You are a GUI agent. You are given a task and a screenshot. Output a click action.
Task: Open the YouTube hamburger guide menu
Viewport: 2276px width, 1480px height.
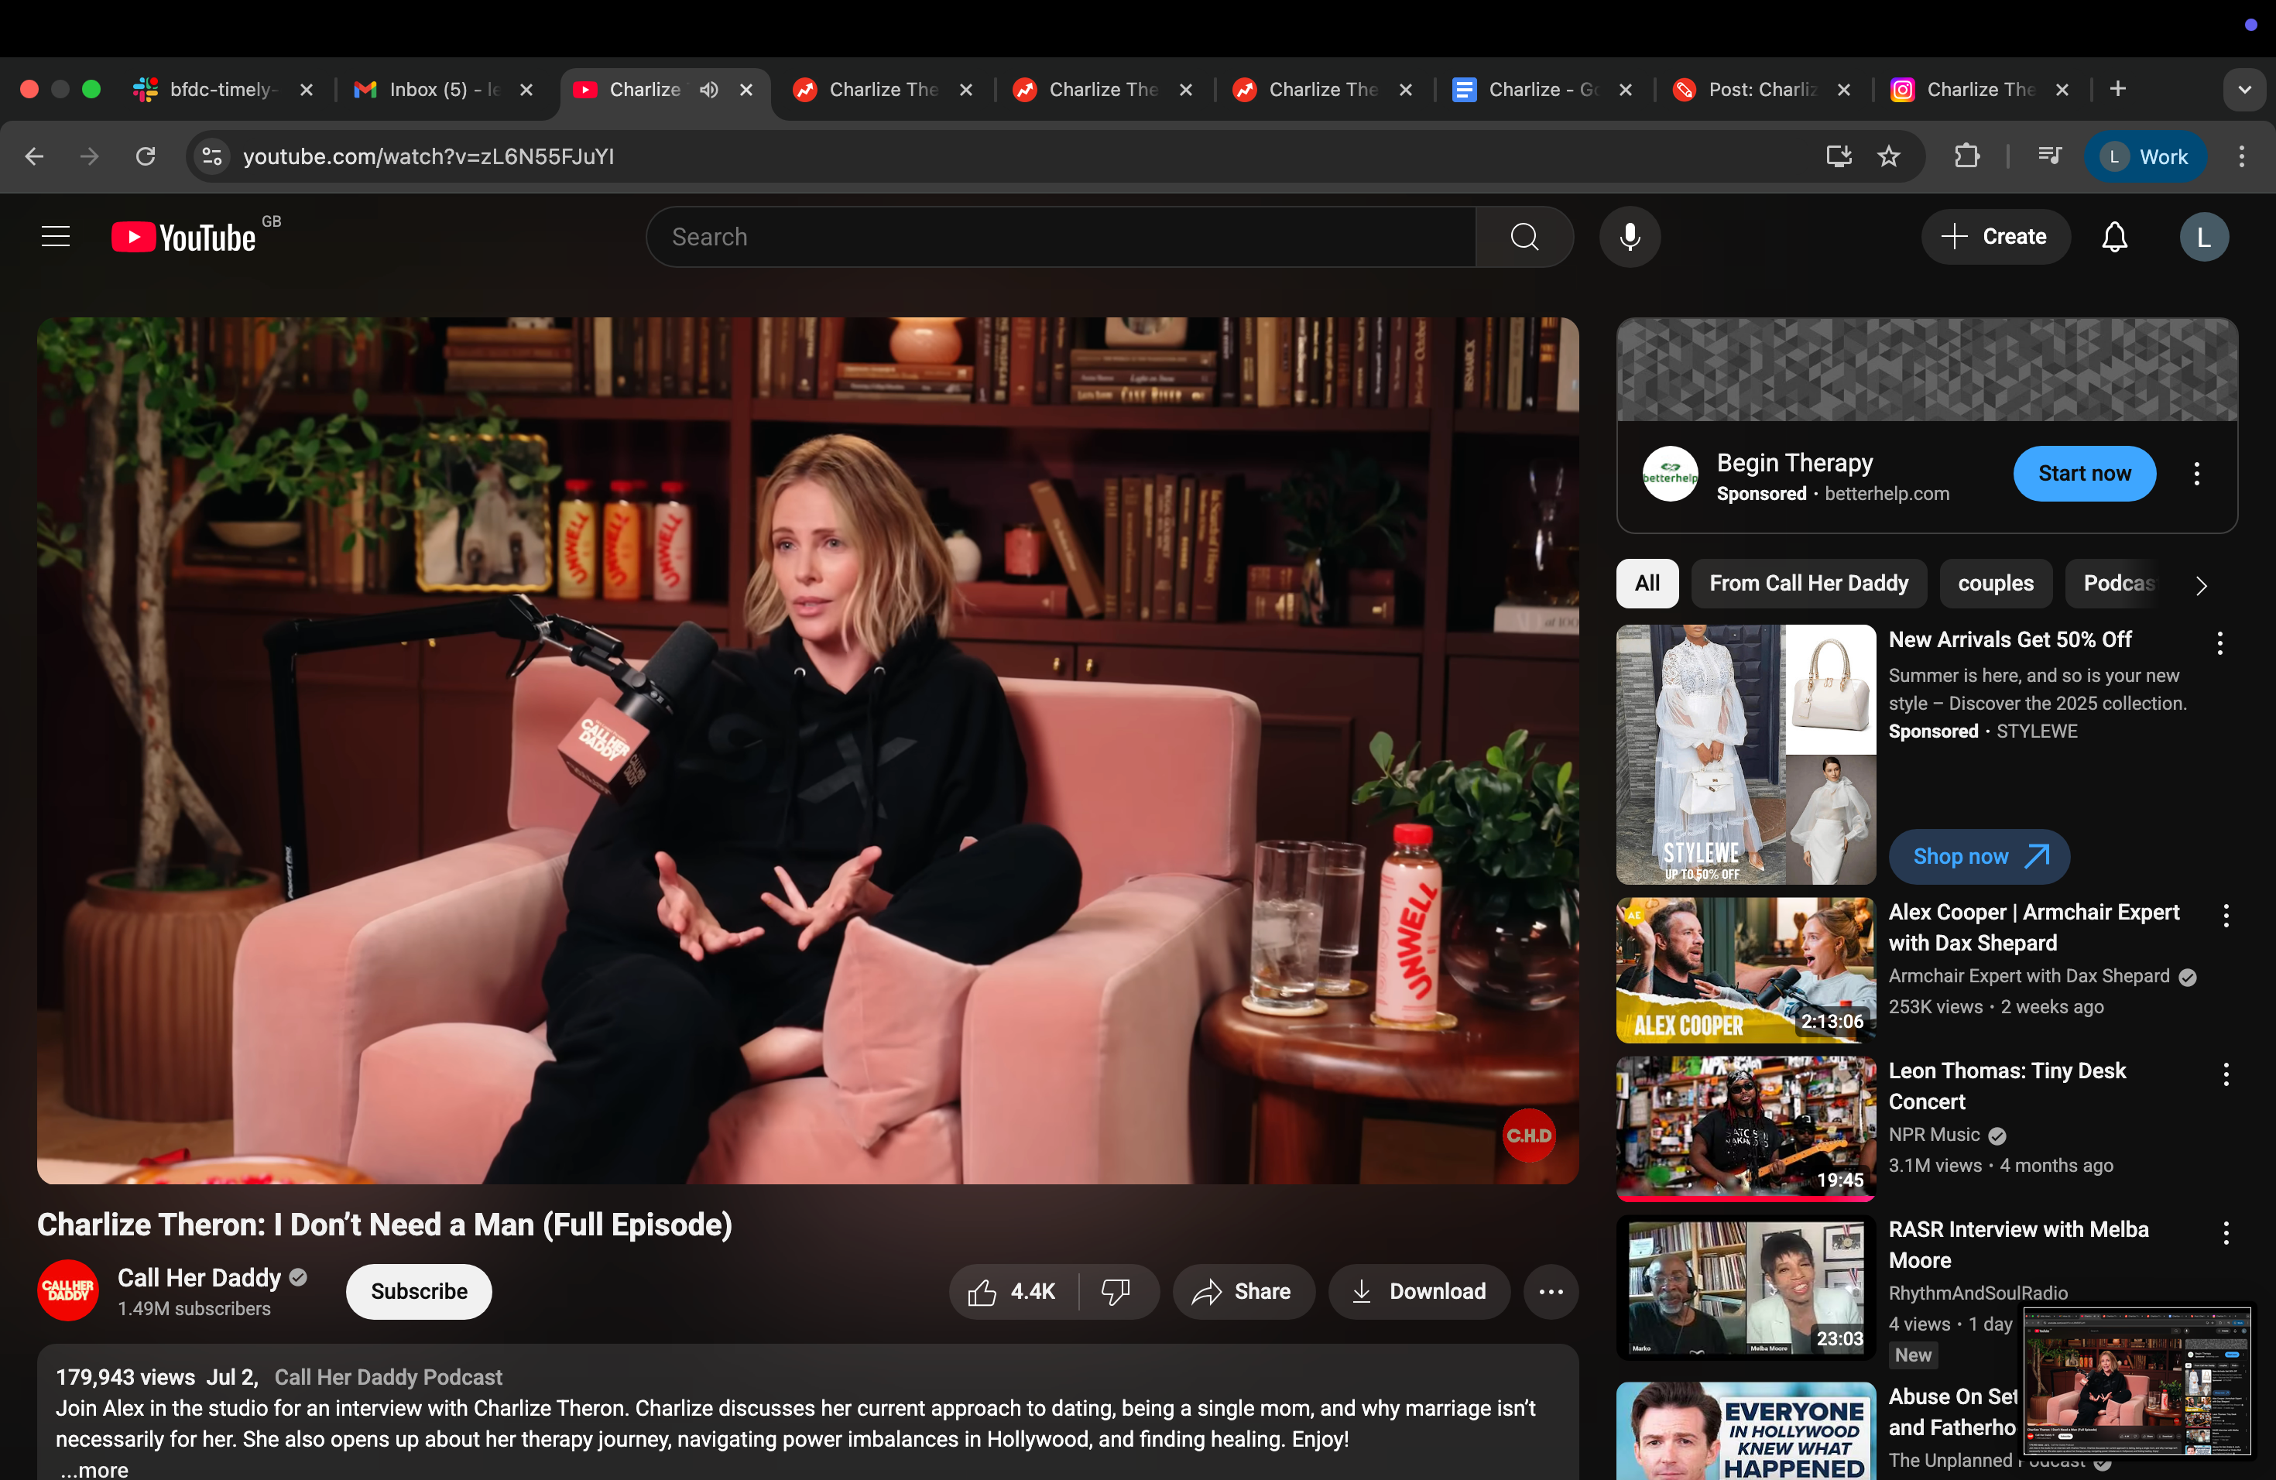point(56,236)
